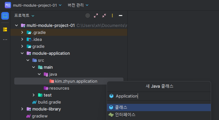Open the project panel options menu dots

click(x=112, y=16)
